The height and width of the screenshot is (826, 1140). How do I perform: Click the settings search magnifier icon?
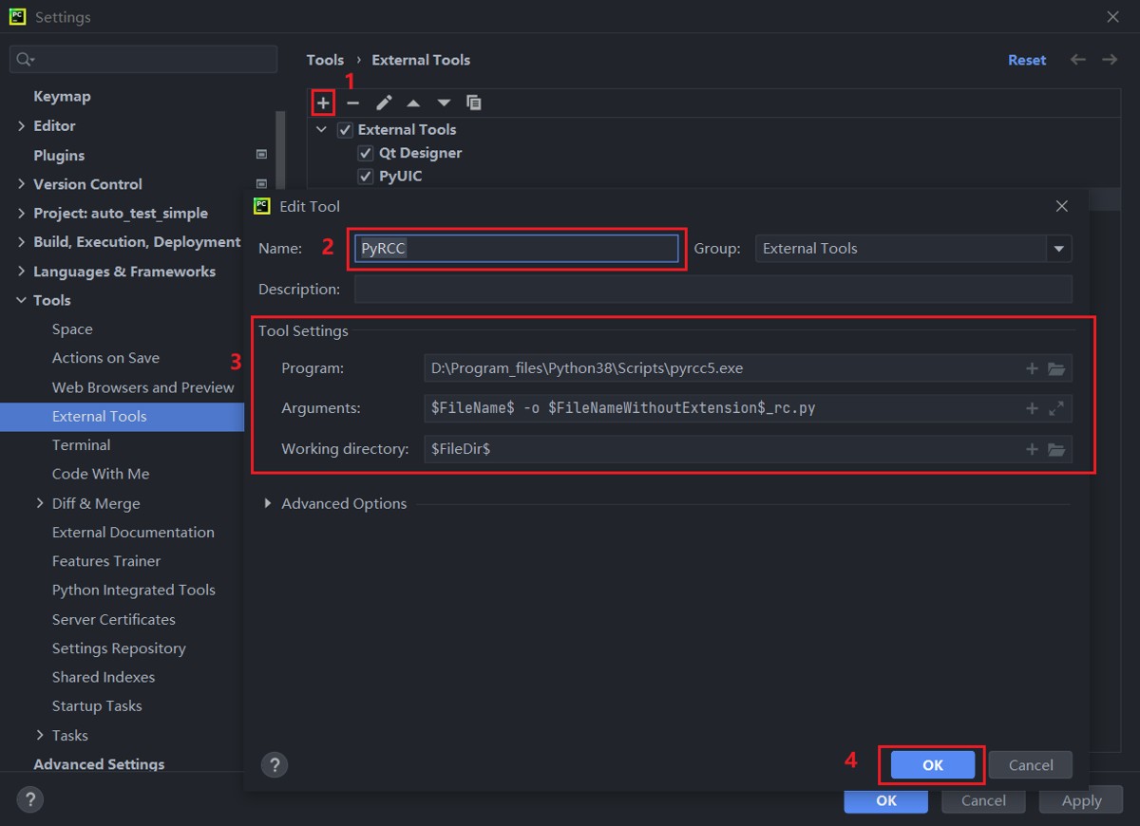coord(25,59)
